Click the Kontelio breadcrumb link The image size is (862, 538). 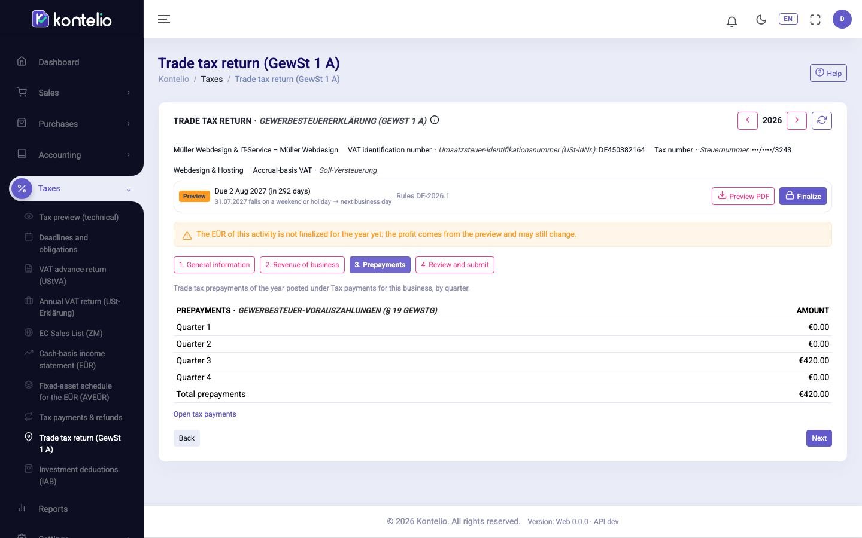pyautogui.click(x=174, y=79)
